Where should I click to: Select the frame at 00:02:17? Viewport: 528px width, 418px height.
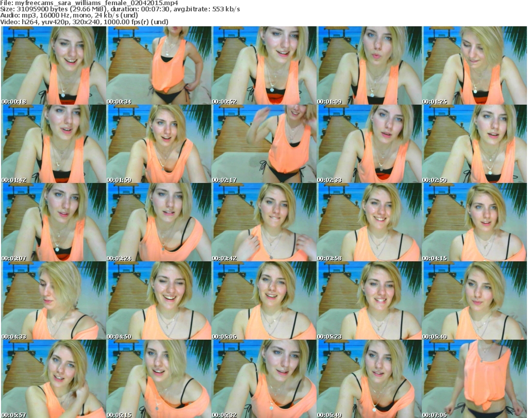(x=264, y=144)
